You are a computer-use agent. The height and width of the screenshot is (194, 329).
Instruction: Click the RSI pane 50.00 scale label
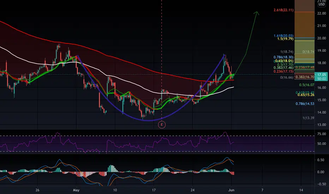(x=322, y=144)
